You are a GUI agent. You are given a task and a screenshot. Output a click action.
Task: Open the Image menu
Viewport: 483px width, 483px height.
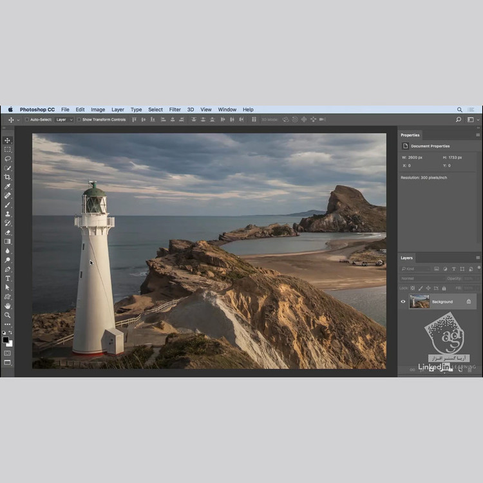[98, 109]
